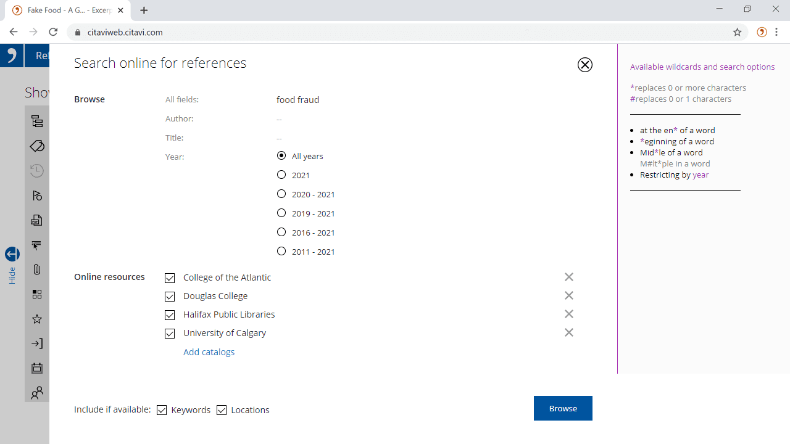Click the categories tree icon in sidebar

point(37,121)
